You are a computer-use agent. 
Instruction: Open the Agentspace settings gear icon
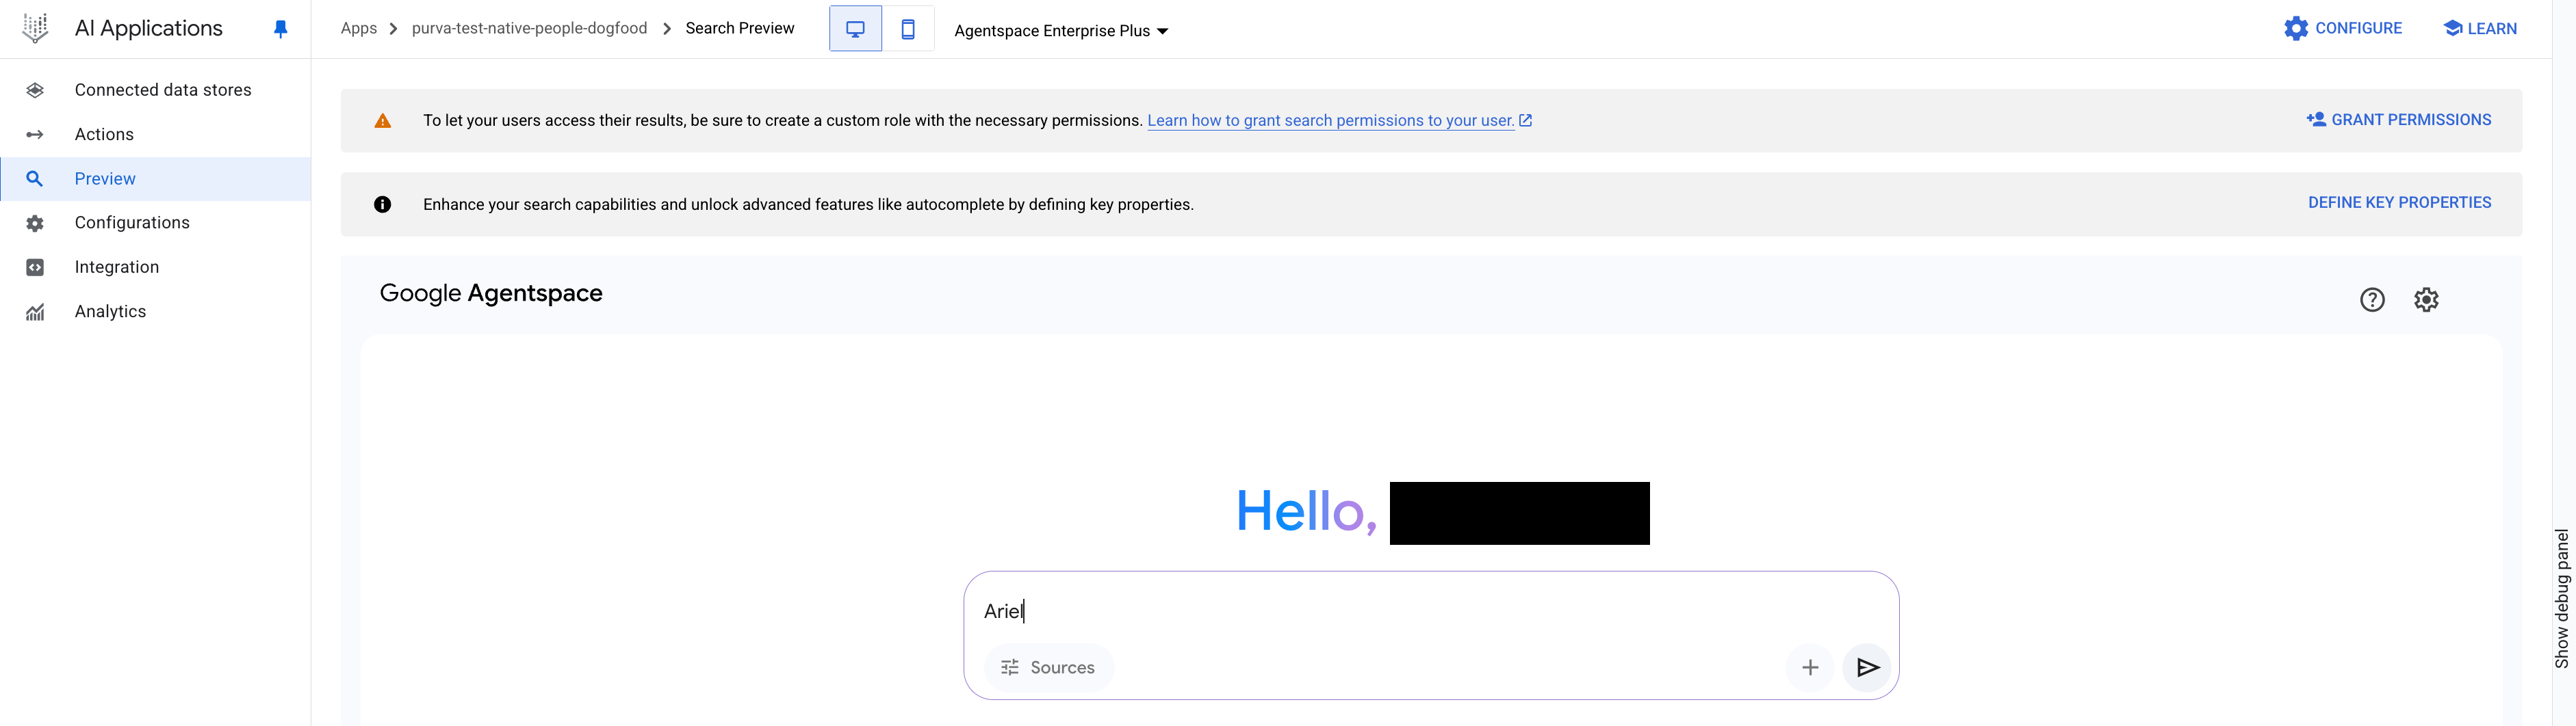point(2426,299)
